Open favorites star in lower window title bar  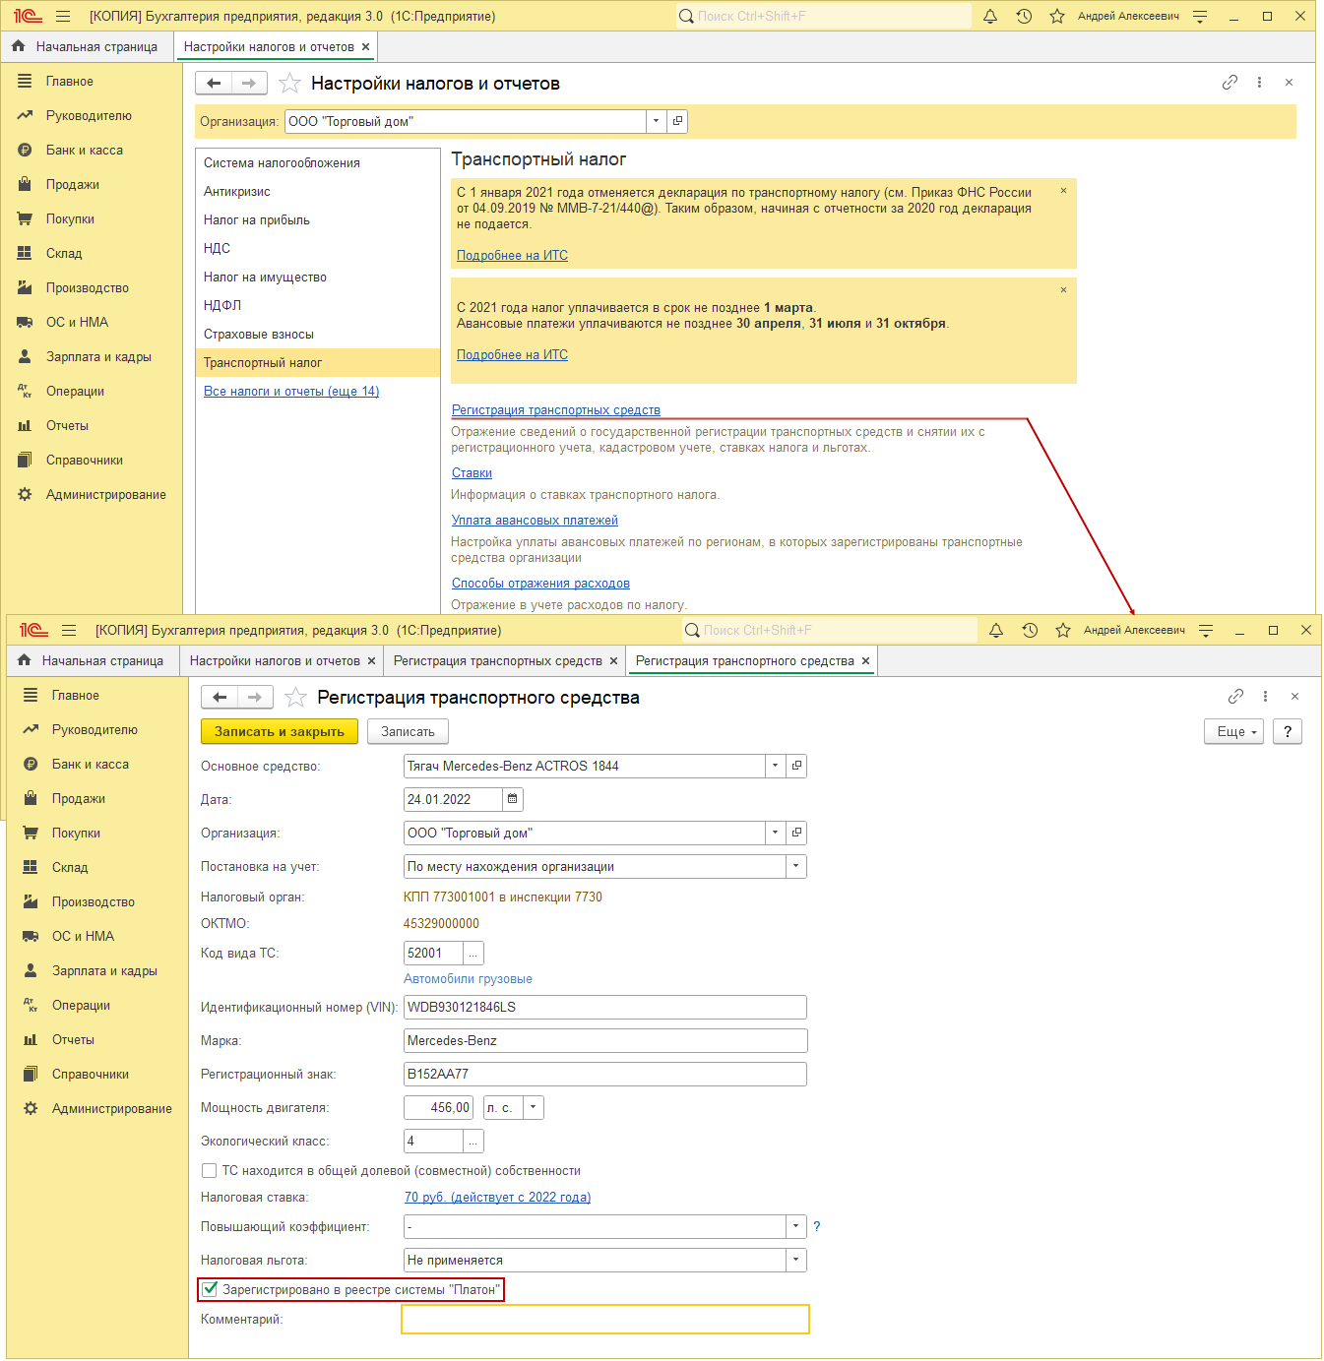(1063, 630)
